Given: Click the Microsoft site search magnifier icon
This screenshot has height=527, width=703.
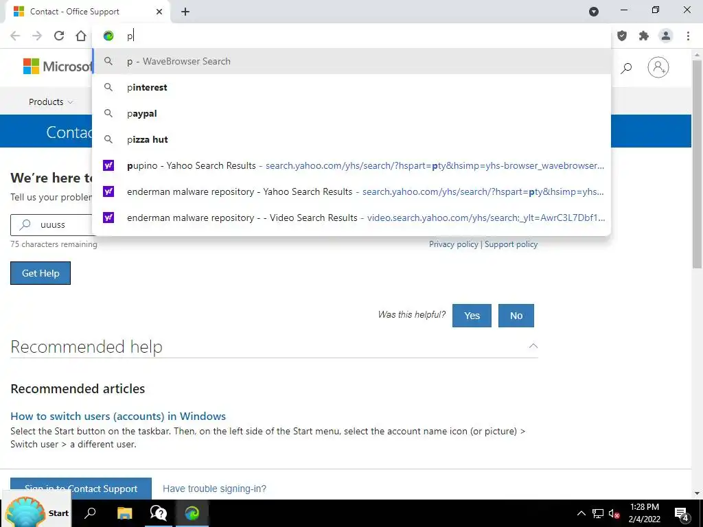Looking at the screenshot, I should point(626,68).
